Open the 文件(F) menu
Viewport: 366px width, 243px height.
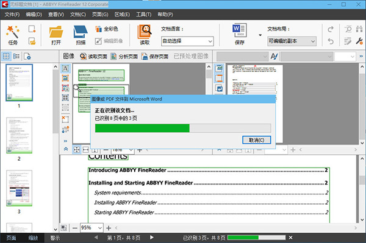point(12,15)
